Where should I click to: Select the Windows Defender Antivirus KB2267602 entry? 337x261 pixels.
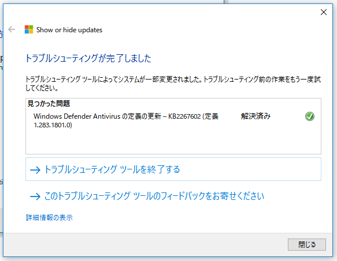pyautogui.click(x=126, y=120)
